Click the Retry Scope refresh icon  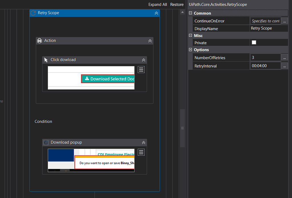(33, 13)
